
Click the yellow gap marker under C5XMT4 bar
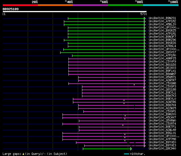[x=123, y=125]
